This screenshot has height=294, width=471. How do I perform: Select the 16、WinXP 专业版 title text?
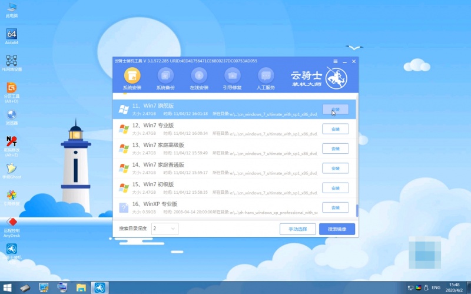(155, 204)
